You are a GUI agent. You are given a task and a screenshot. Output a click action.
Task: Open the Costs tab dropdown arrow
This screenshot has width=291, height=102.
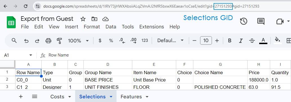point(70,97)
